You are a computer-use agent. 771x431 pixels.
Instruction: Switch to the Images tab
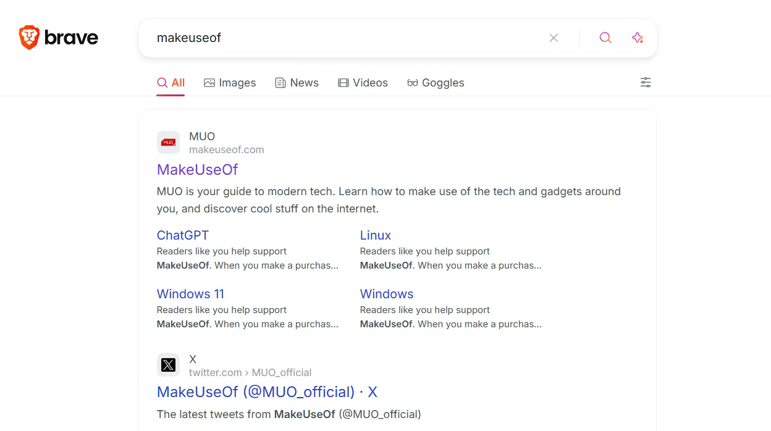230,82
